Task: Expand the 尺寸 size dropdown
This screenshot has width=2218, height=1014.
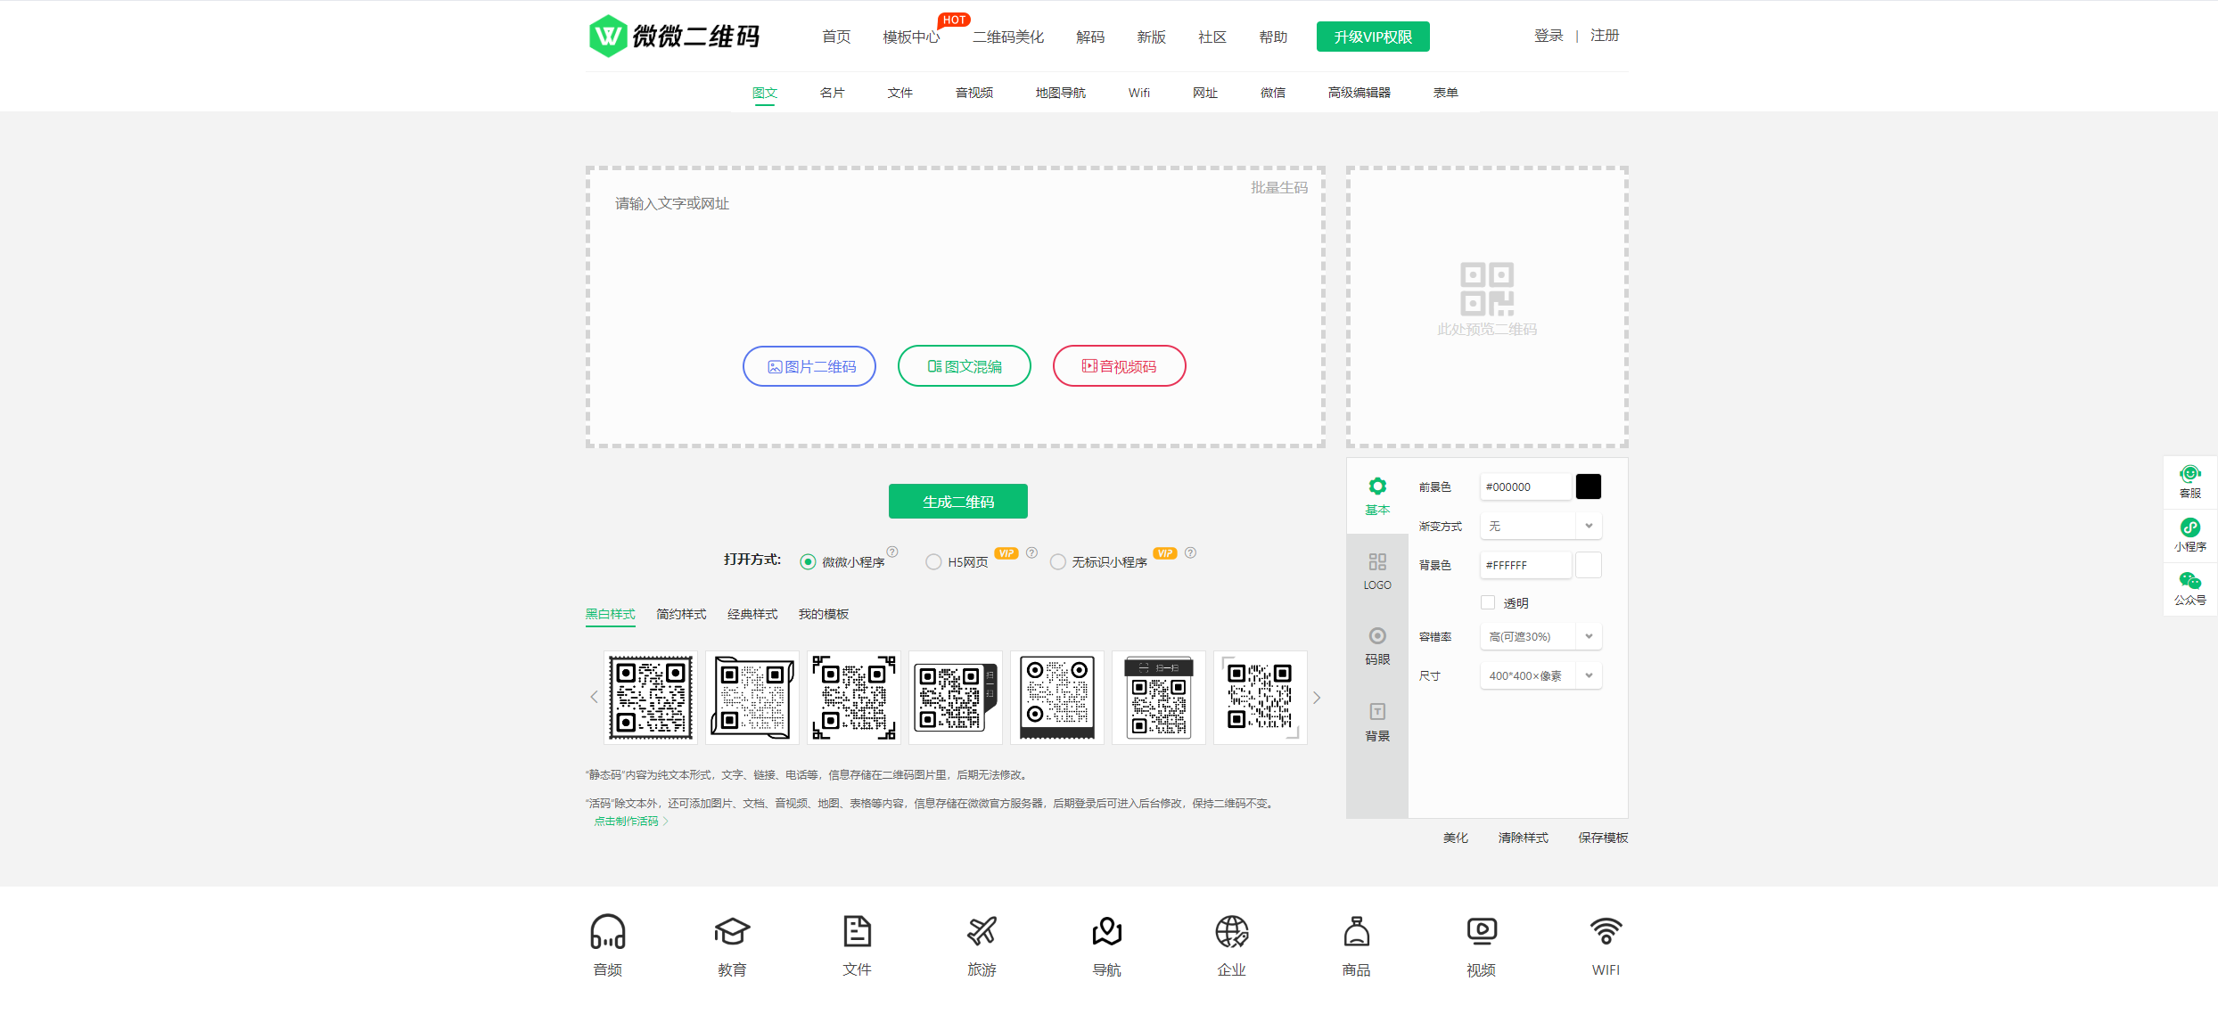Action: (x=1540, y=676)
